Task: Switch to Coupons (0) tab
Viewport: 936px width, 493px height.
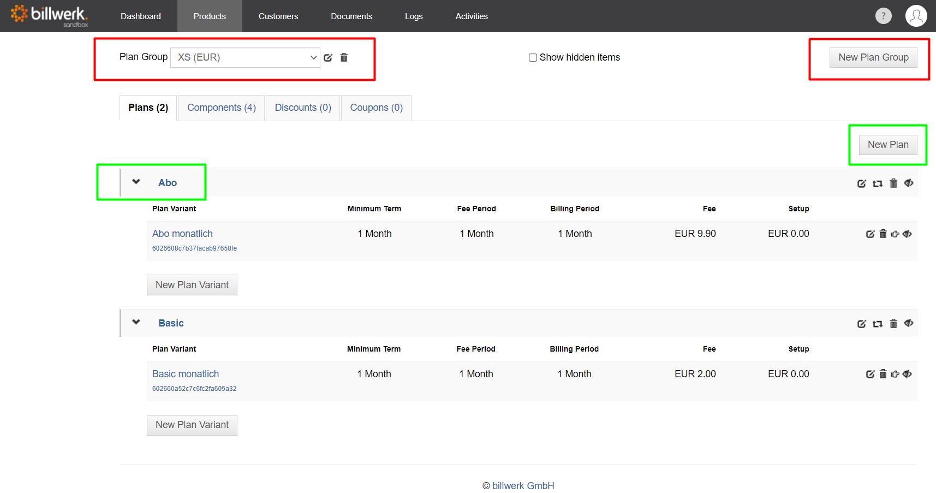Action: [377, 108]
